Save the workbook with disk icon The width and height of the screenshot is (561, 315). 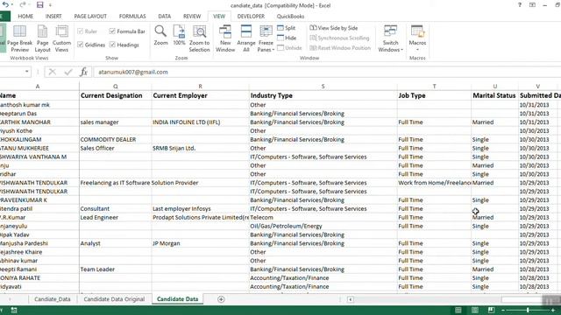coord(40,5)
